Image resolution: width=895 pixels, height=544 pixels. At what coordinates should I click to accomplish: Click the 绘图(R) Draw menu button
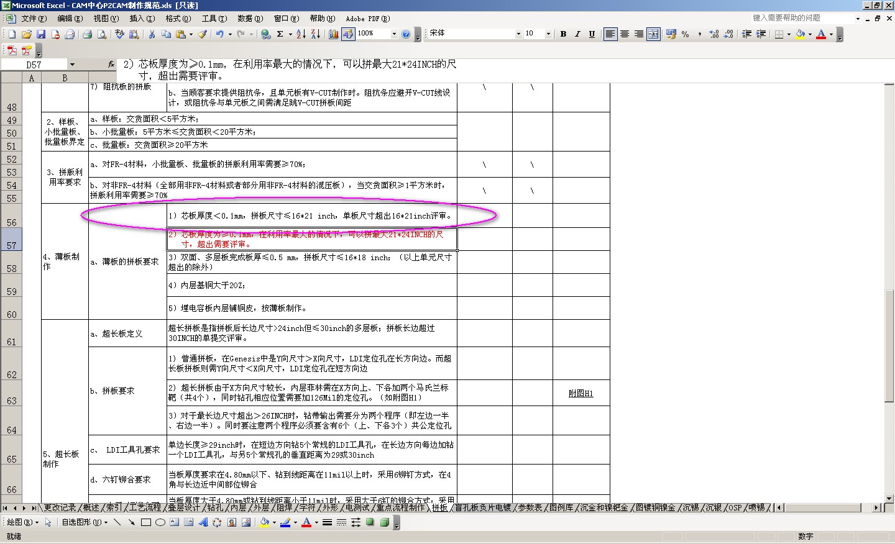tap(23, 522)
